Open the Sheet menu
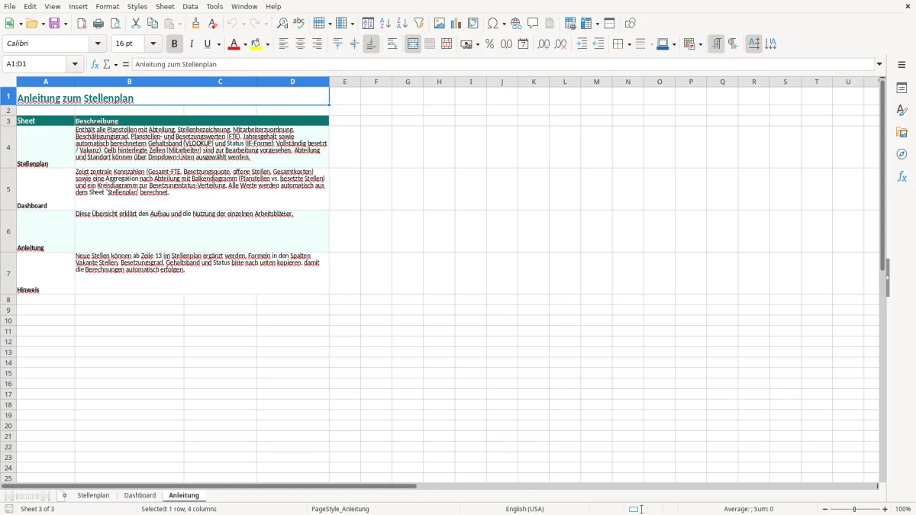Screen dimensions: 916x515 pyautogui.click(x=165, y=6)
